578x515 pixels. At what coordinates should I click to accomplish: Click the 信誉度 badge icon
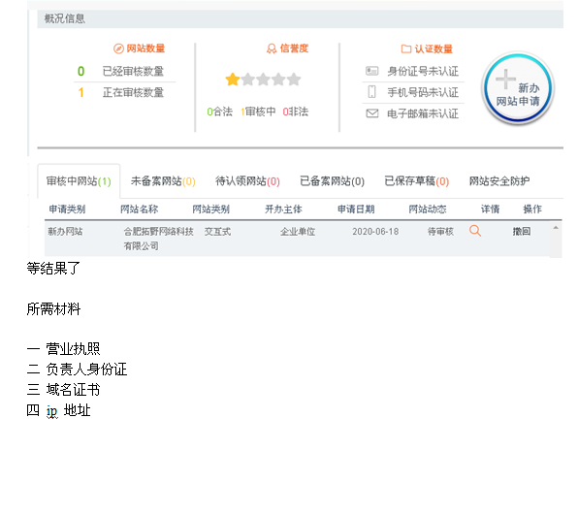point(272,48)
